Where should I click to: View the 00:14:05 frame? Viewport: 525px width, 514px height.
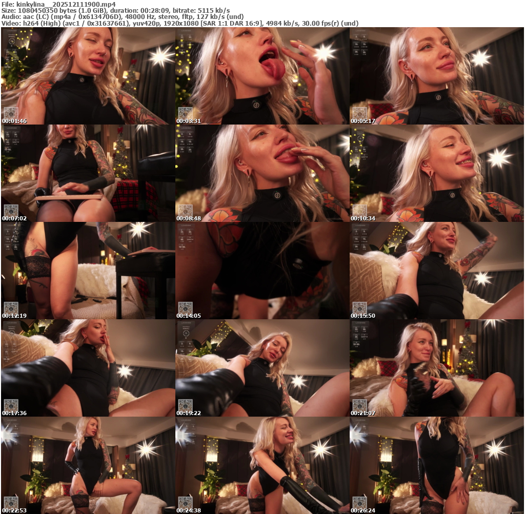tap(262, 271)
